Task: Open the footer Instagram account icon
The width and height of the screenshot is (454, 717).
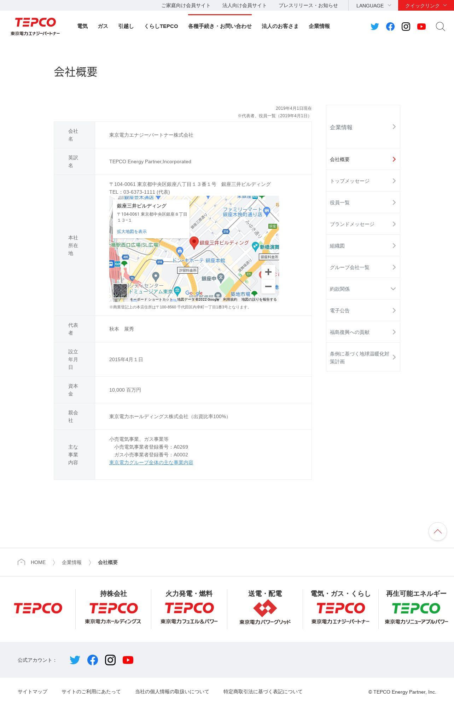Action: click(110, 660)
